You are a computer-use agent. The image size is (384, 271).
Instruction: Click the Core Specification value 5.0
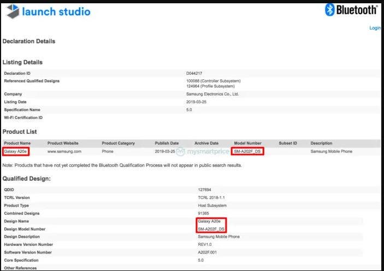pyautogui.click(x=200, y=260)
